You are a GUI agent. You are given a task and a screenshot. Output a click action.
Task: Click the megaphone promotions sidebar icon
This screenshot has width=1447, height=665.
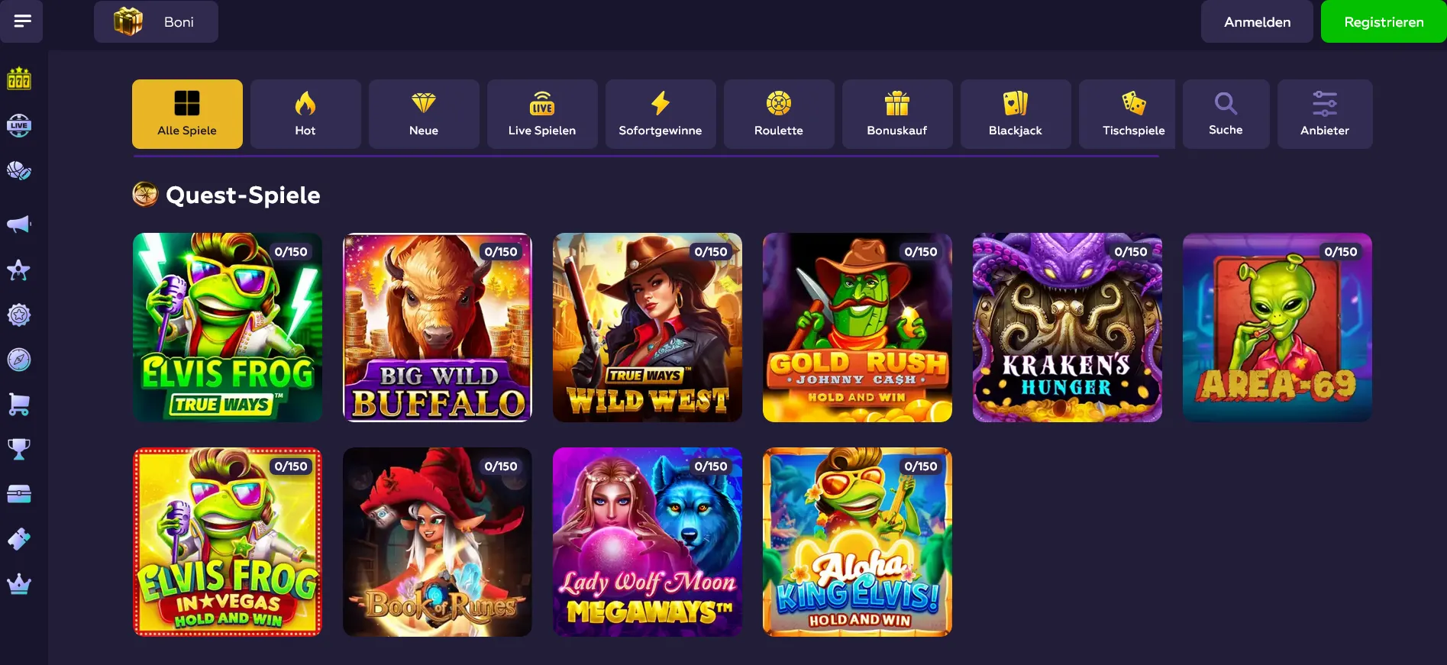(19, 224)
